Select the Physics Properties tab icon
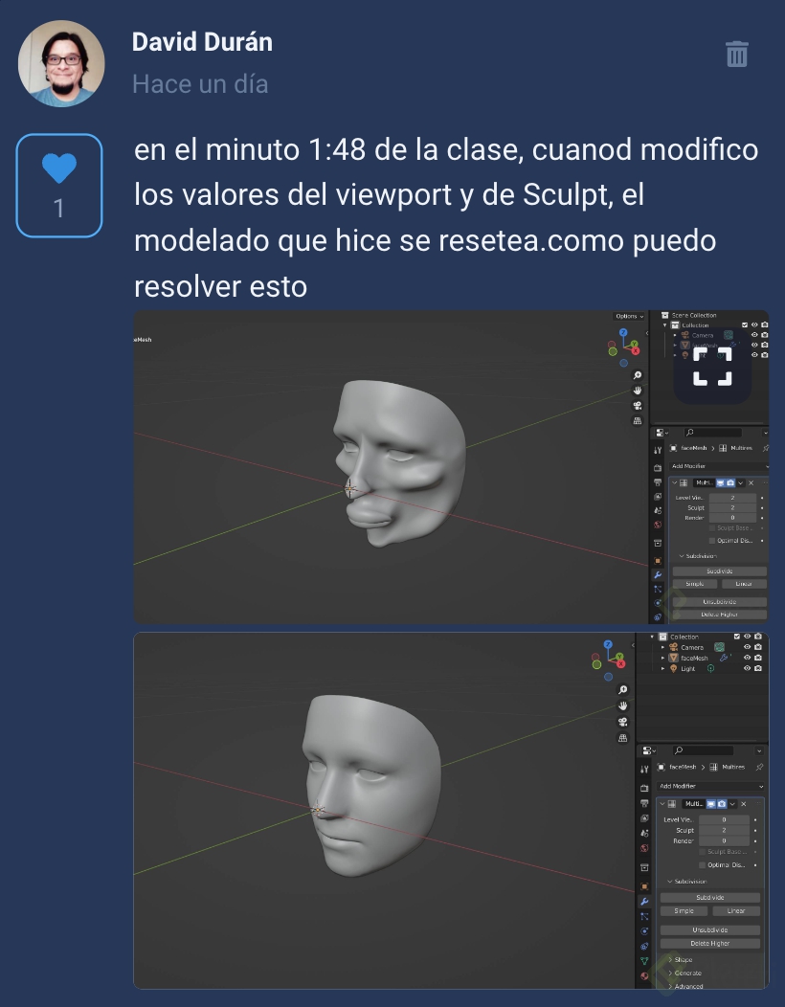This screenshot has width=785, height=1007. [x=644, y=932]
